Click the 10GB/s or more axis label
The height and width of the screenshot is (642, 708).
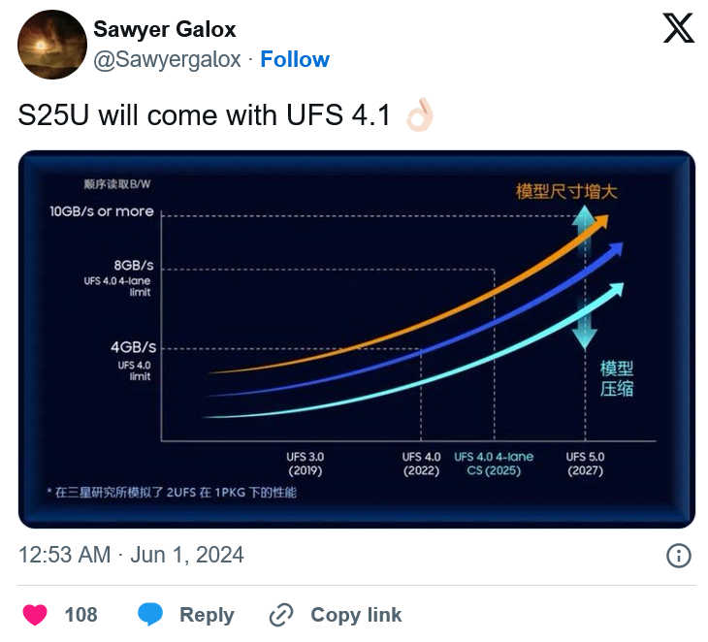[x=102, y=211]
